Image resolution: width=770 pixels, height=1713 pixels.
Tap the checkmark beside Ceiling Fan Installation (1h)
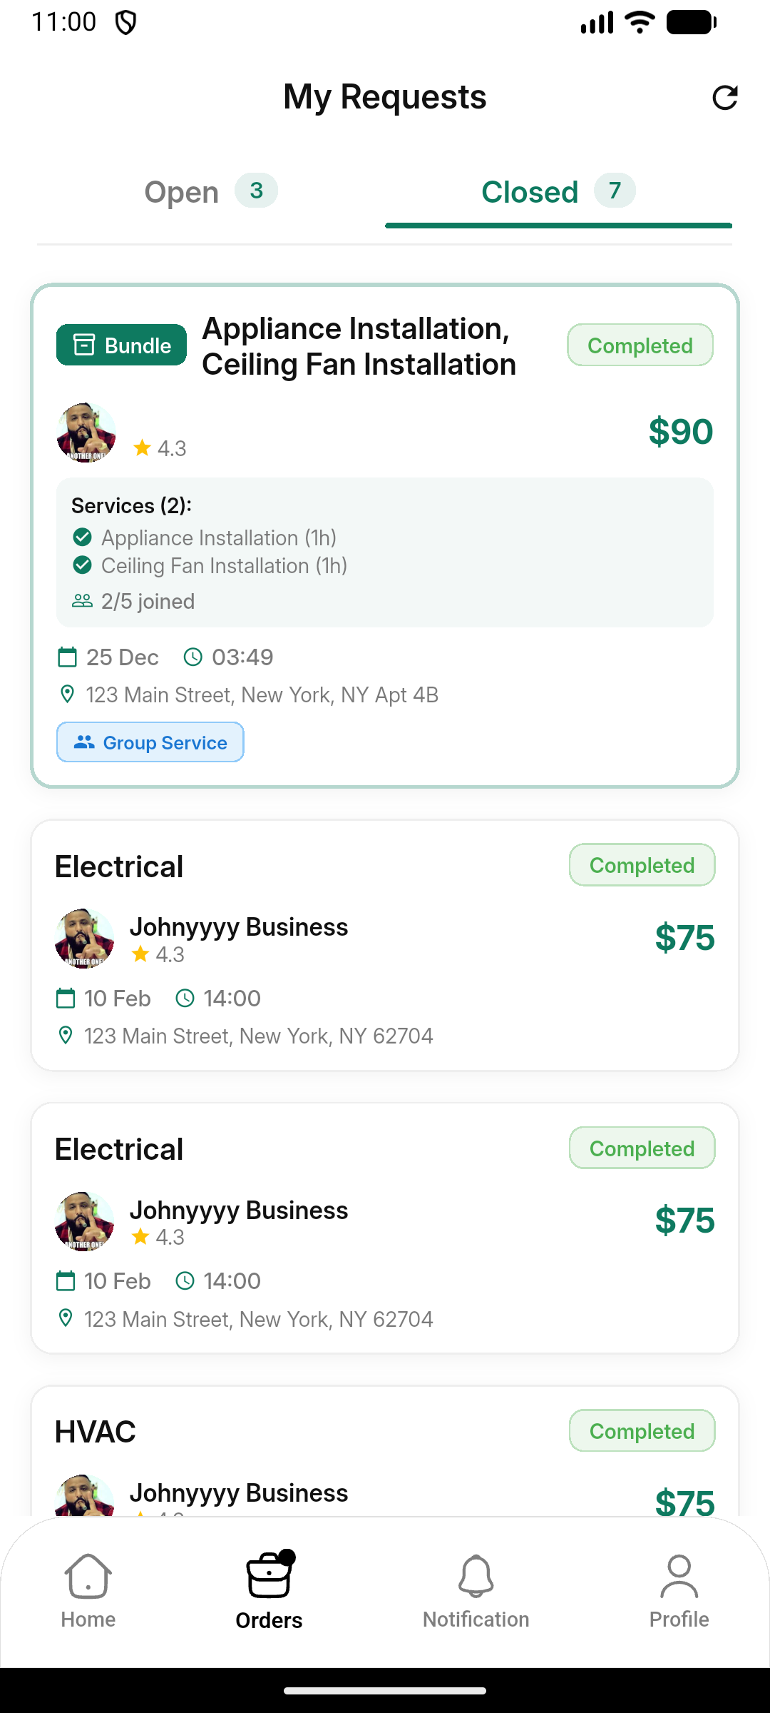(x=83, y=565)
